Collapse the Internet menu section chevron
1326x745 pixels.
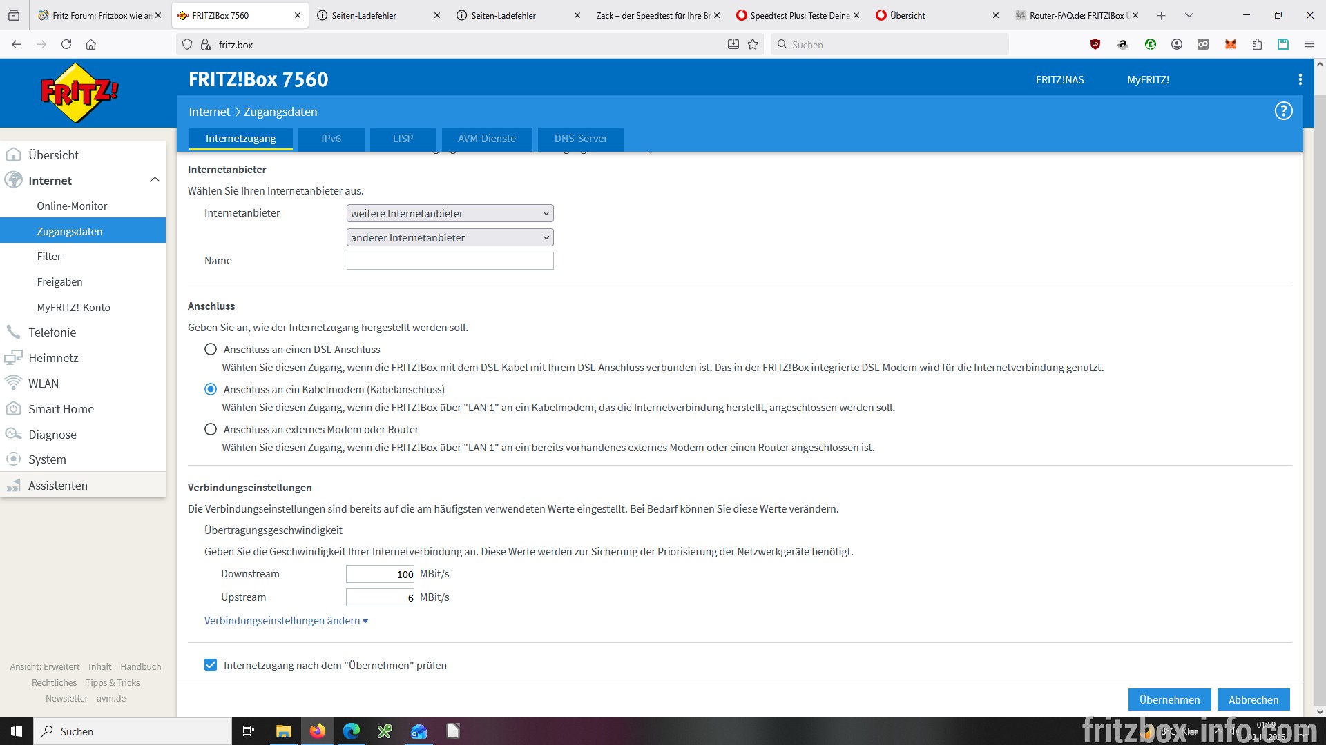155,179
